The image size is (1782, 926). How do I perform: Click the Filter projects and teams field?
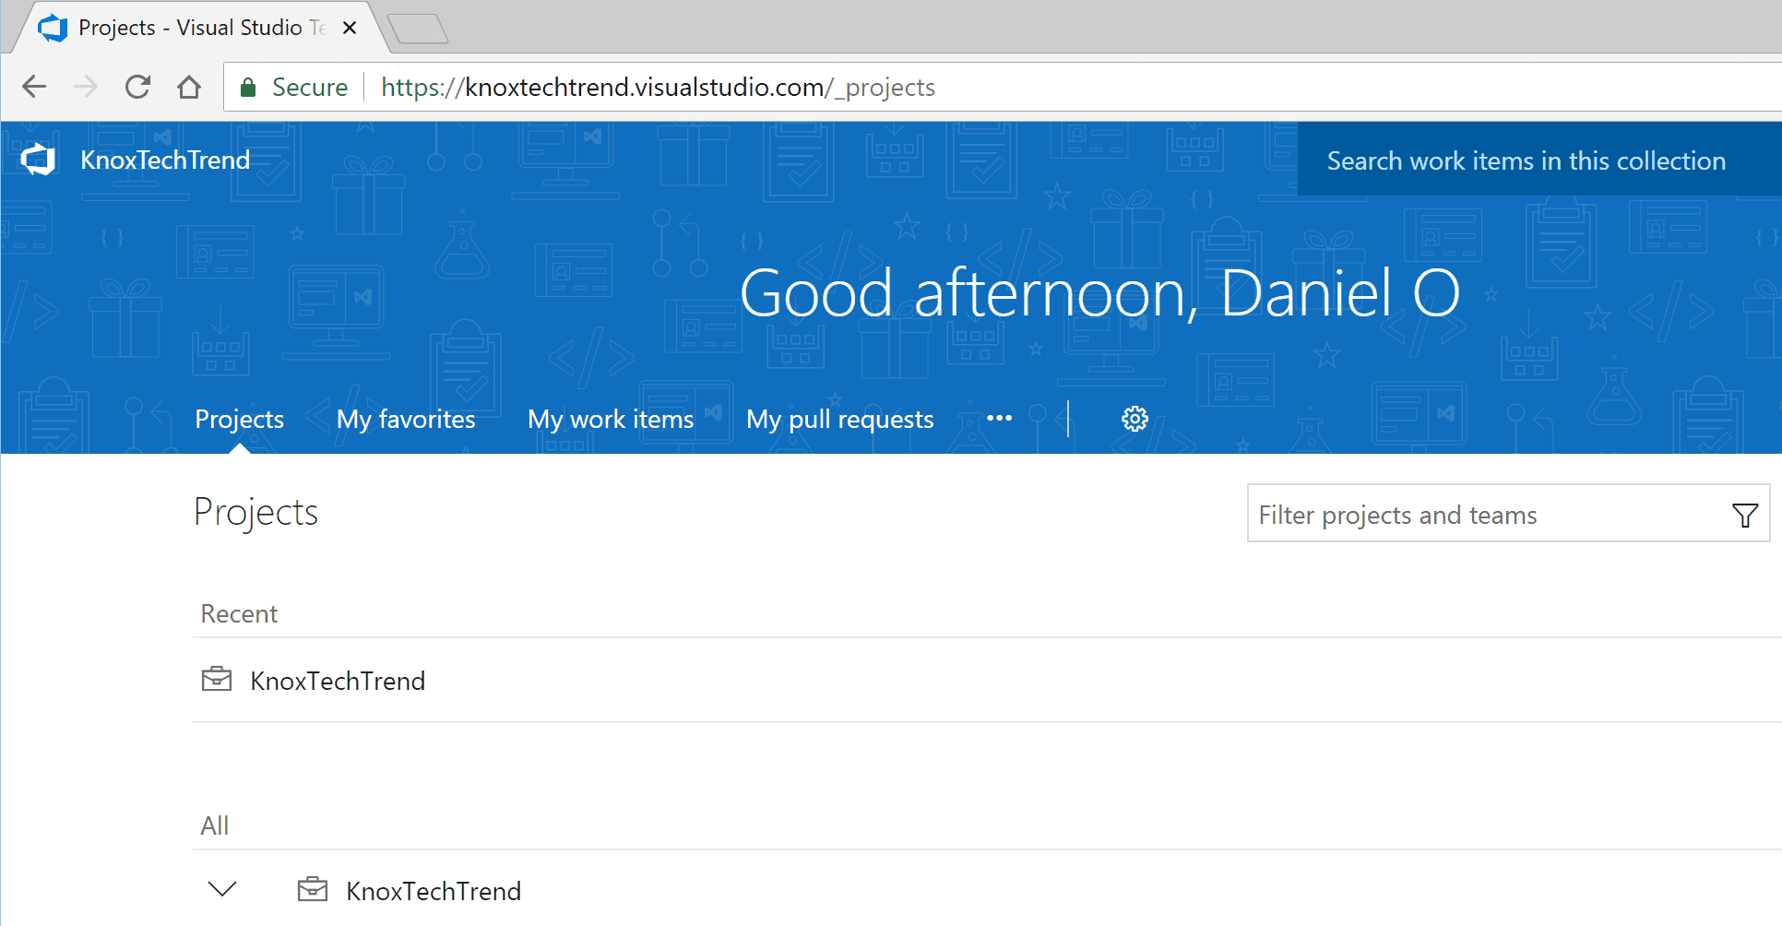pyautogui.click(x=1508, y=514)
